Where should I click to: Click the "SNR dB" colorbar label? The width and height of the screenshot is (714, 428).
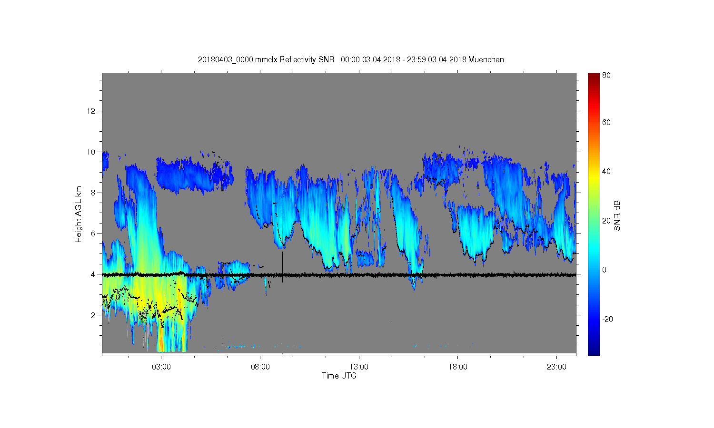point(617,215)
